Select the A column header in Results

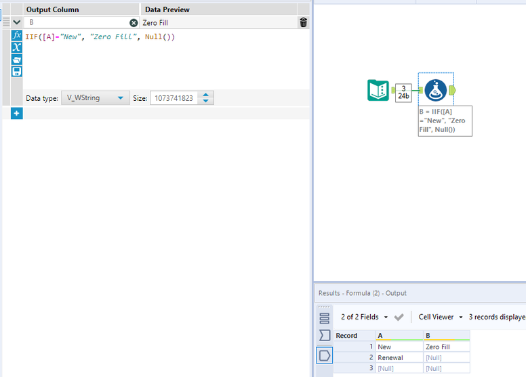pyautogui.click(x=399, y=336)
